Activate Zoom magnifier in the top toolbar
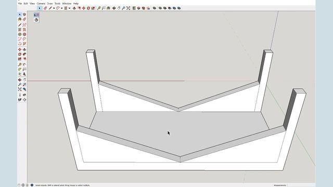 click(x=123, y=8)
